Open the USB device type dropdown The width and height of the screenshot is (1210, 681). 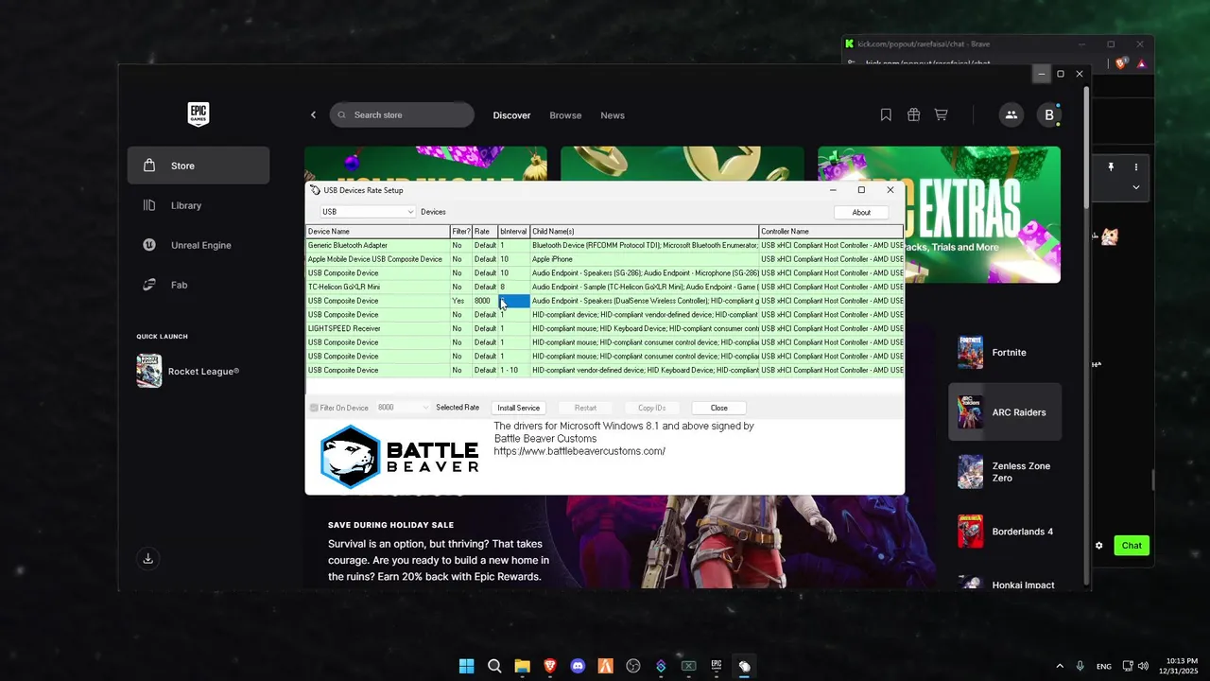click(x=367, y=212)
